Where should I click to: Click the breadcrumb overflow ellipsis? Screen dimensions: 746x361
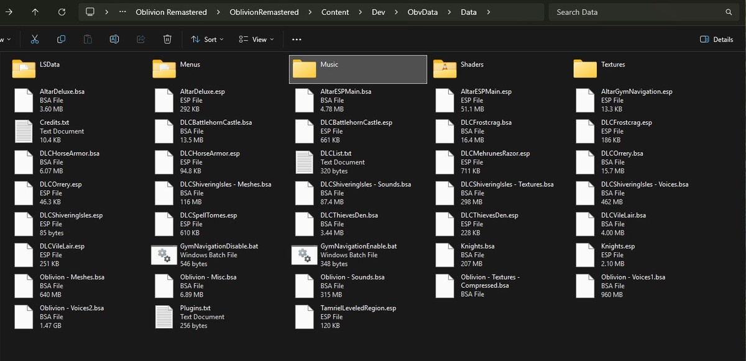click(x=124, y=12)
